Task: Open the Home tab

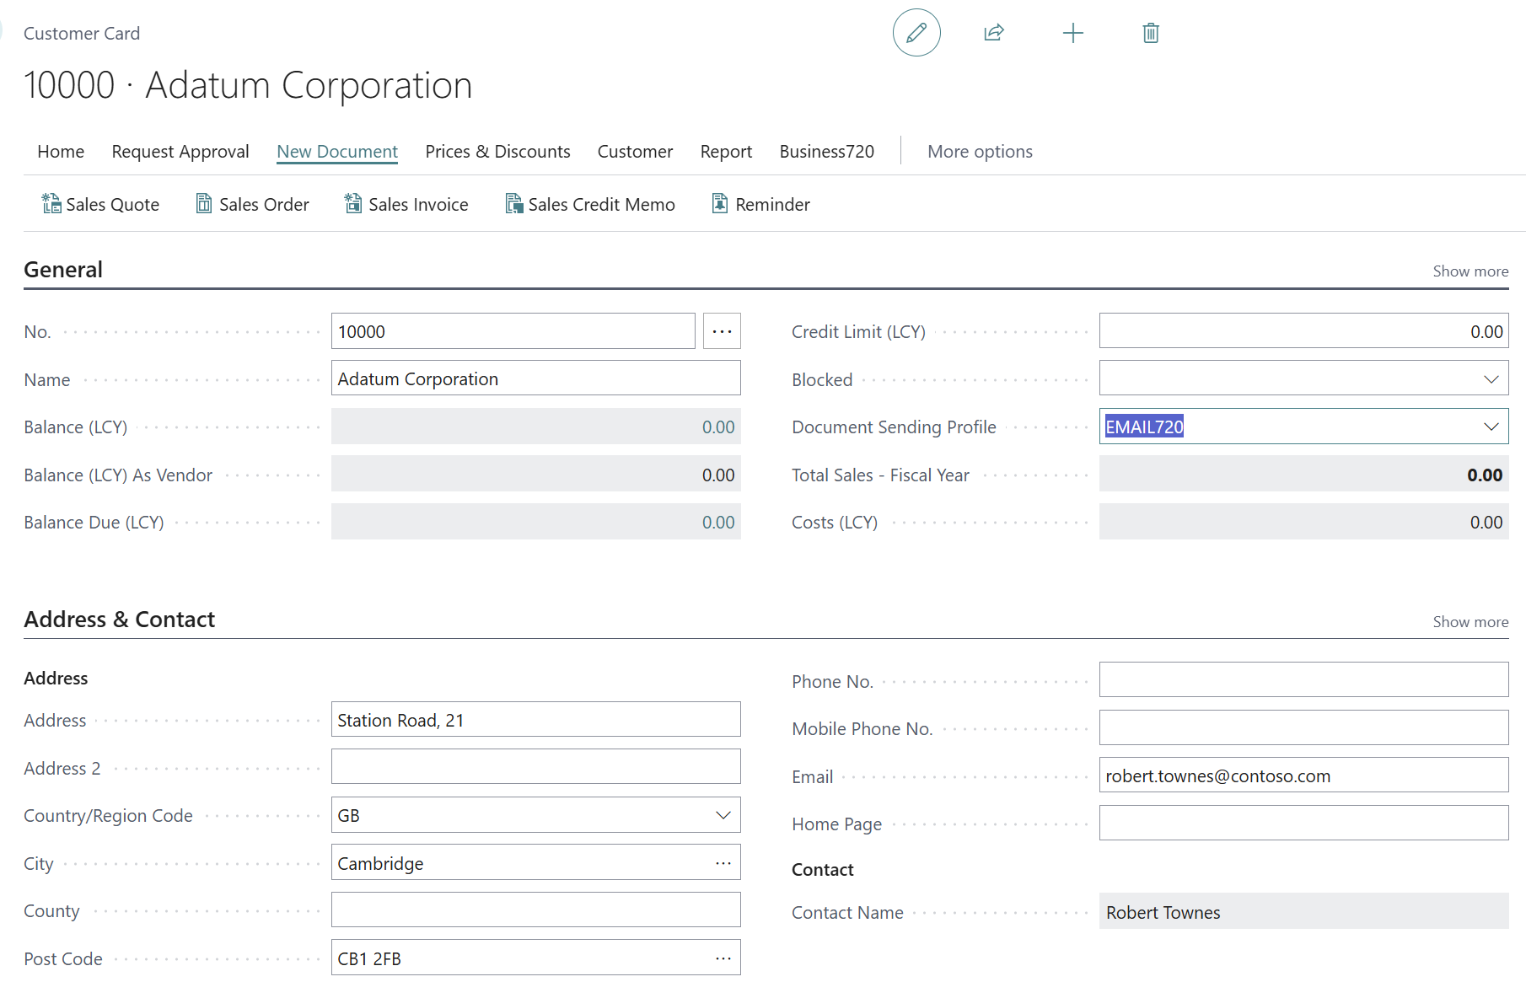Action: tap(61, 152)
